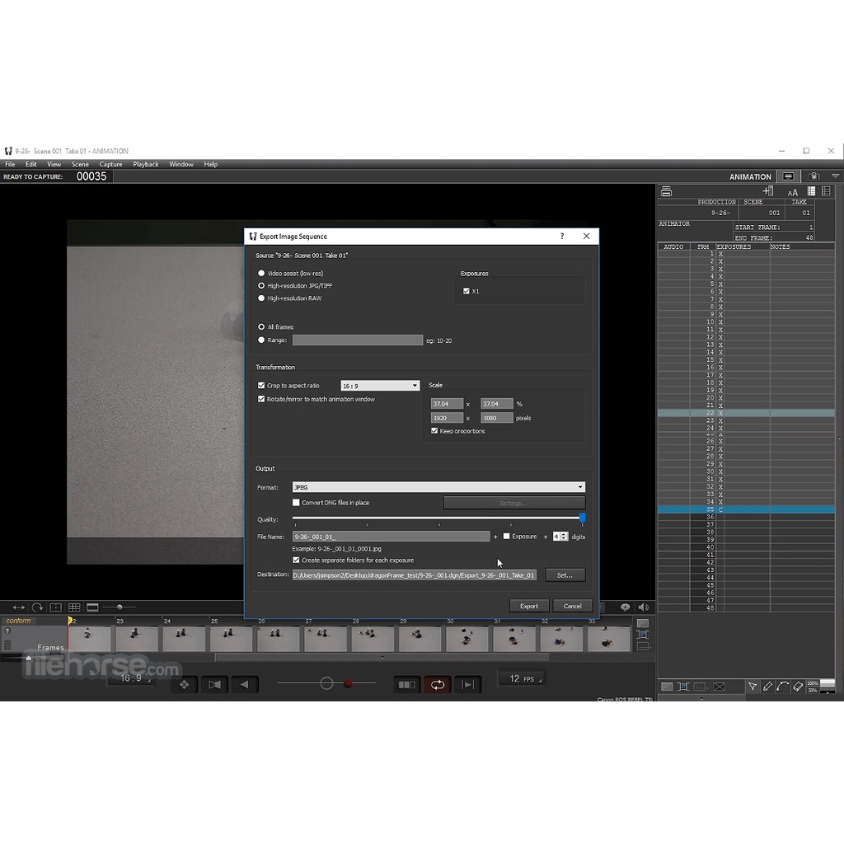Select High-resolution RAW source option
This screenshot has height=844, width=844.
[x=262, y=298]
